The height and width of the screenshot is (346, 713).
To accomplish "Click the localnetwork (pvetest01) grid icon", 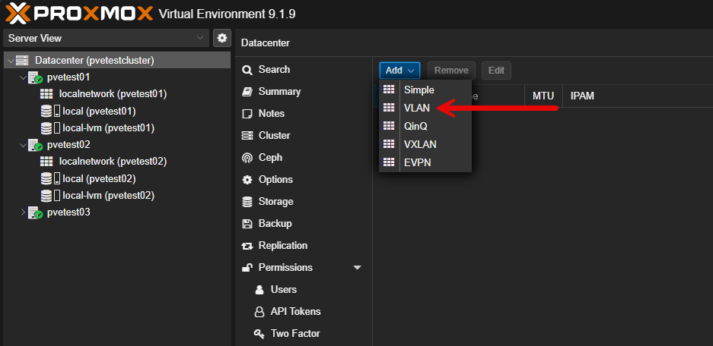I will pos(46,94).
